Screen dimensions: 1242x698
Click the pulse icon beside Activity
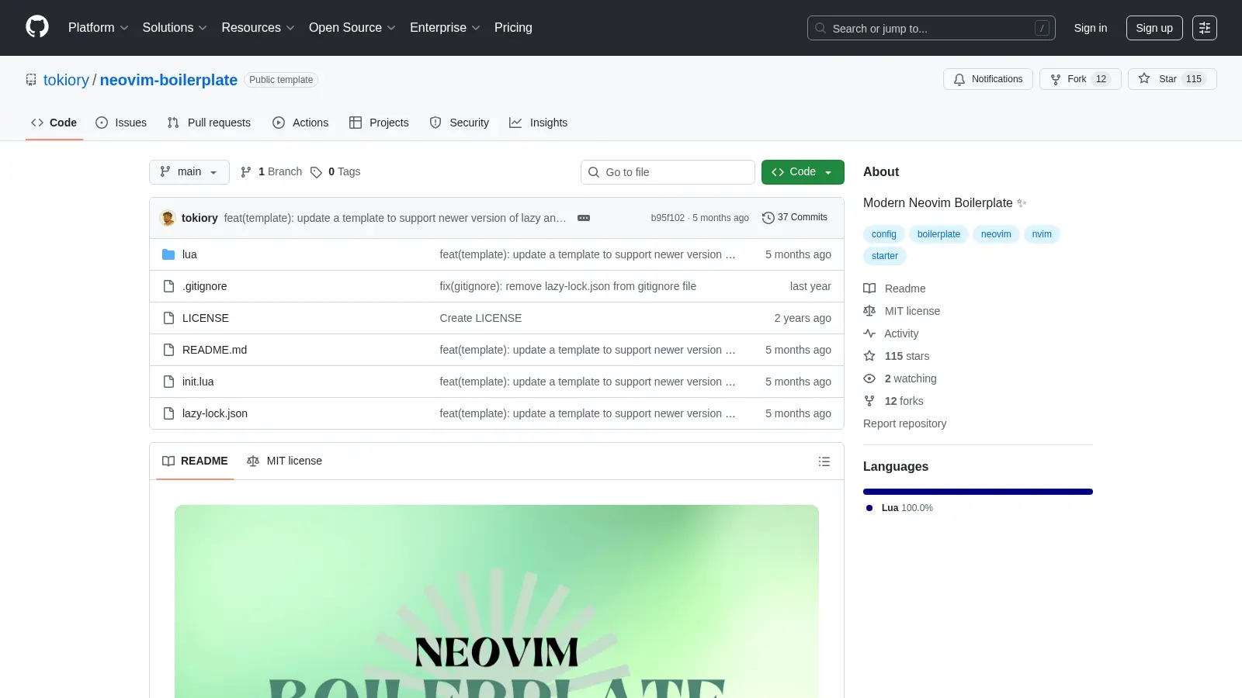pos(869,333)
